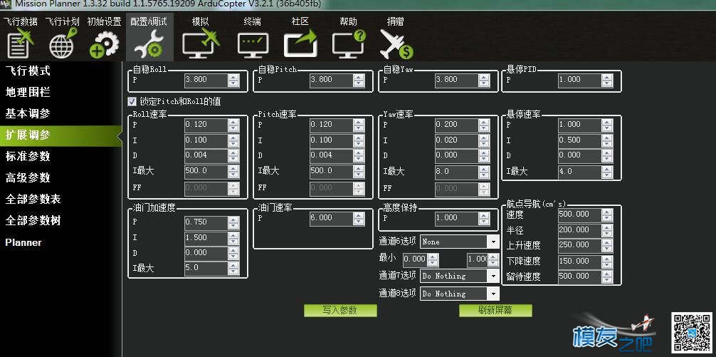Click the 最小 value 0.000 field
This screenshot has height=357, width=716.
(415, 259)
